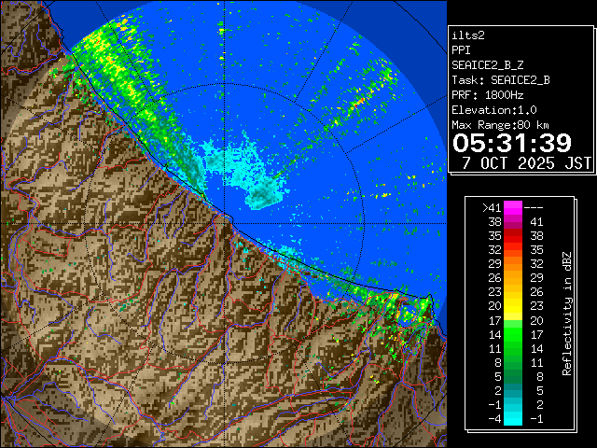This screenshot has width=597, height=448.
Task: Click the PPI scan type label
Action: pyautogui.click(x=463, y=49)
